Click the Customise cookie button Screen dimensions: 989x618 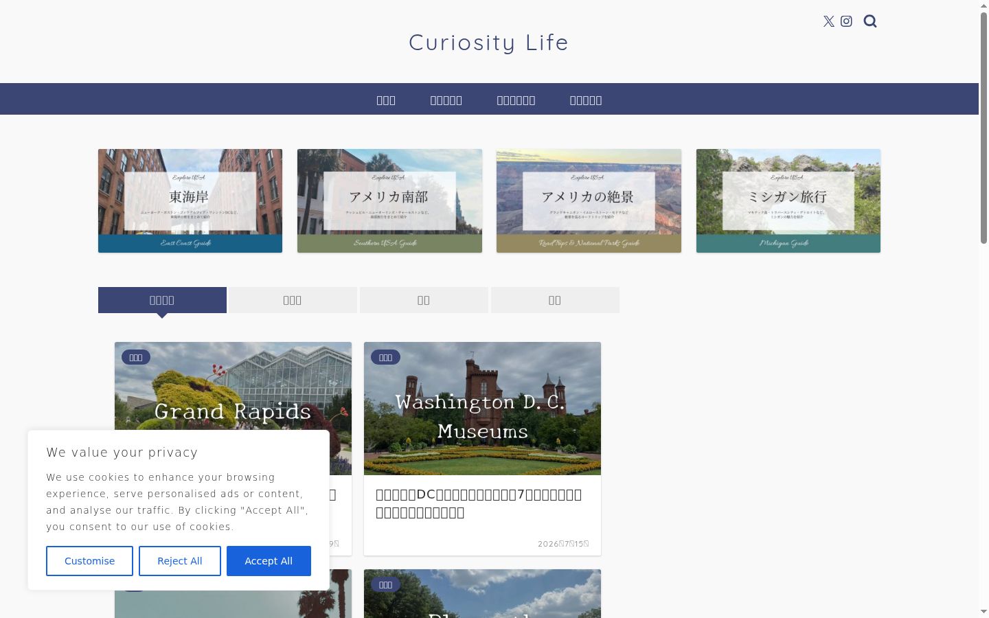coord(89,561)
